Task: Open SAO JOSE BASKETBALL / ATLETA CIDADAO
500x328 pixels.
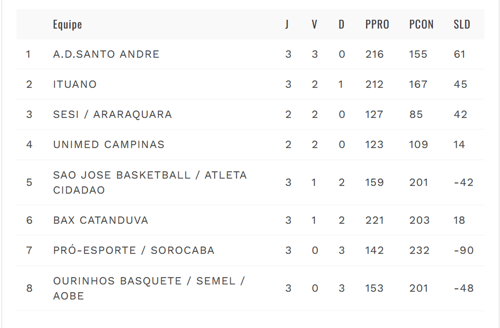Action: (150, 182)
